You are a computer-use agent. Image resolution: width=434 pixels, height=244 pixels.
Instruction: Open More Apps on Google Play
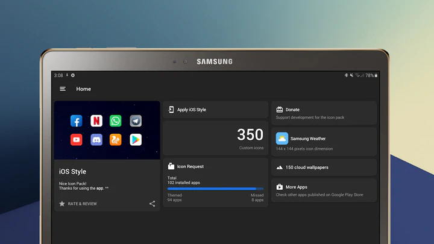click(324, 190)
